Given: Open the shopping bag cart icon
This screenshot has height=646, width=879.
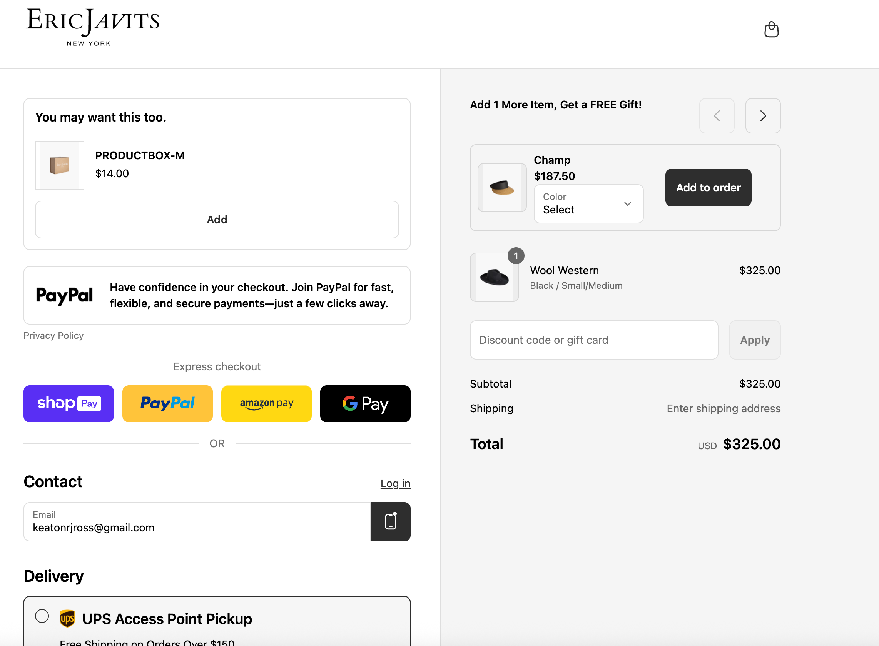Looking at the screenshot, I should point(771,29).
